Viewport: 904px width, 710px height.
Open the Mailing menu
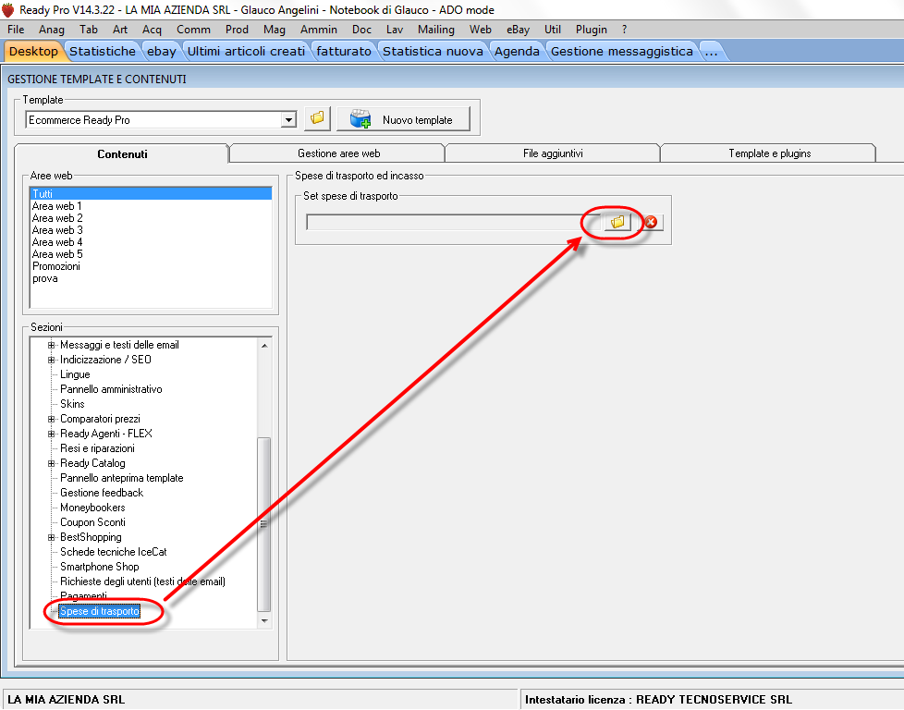tap(436, 30)
